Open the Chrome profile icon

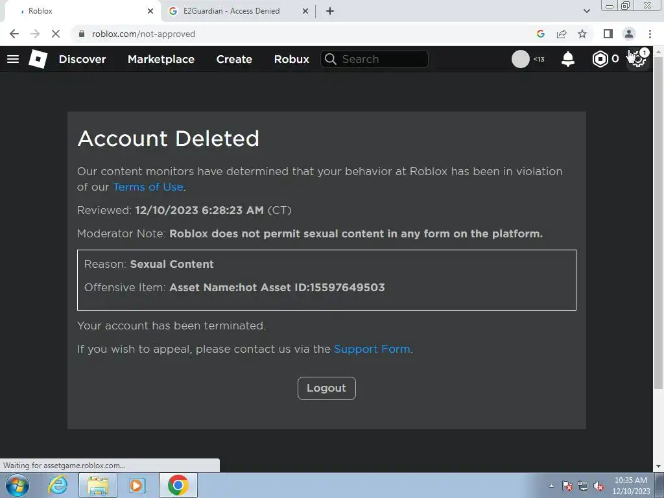[x=629, y=34]
